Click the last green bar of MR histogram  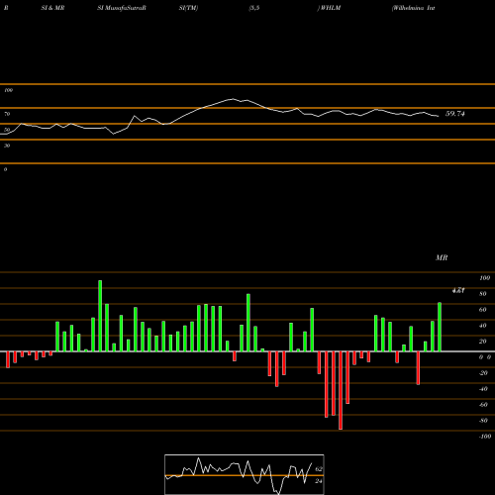[x=440, y=327]
